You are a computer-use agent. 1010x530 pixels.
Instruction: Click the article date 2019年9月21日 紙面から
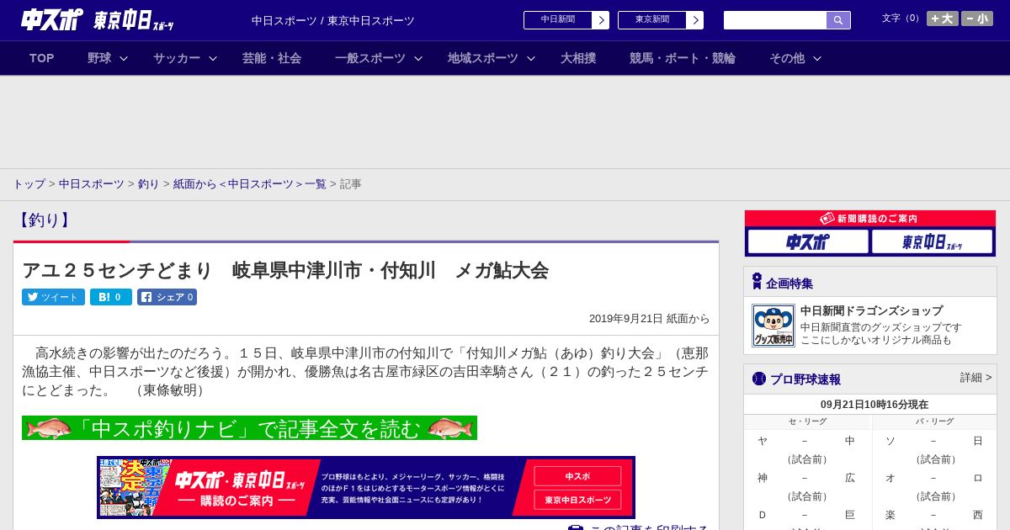649,319
